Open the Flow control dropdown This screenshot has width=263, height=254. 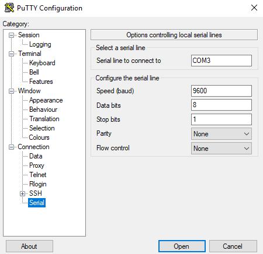click(x=222, y=149)
